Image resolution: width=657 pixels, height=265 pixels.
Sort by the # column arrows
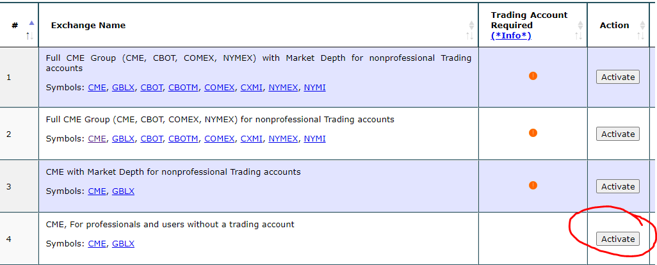[29, 30]
